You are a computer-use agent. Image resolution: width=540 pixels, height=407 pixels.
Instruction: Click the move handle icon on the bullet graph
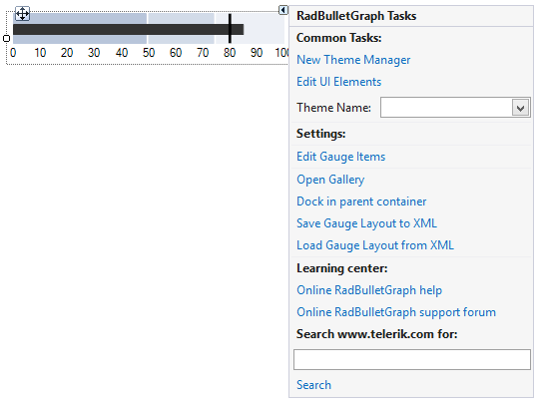[x=22, y=14]
